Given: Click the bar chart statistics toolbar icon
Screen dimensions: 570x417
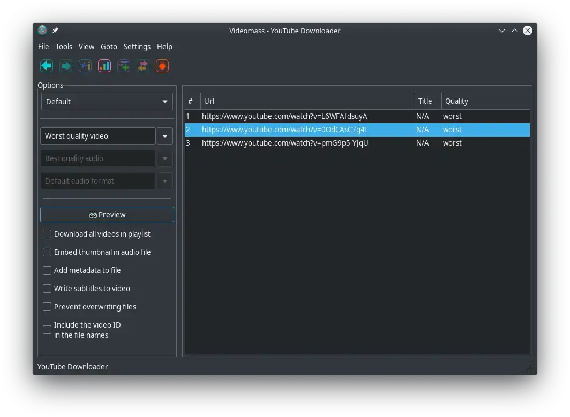Looking at the screenshot, I should [104, 66].
